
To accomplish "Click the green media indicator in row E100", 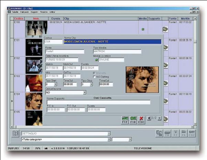I will pyautogui.click(x=143, y=30).
